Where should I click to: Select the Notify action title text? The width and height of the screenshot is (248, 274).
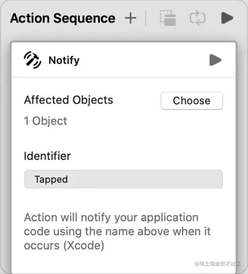(64, 60)
